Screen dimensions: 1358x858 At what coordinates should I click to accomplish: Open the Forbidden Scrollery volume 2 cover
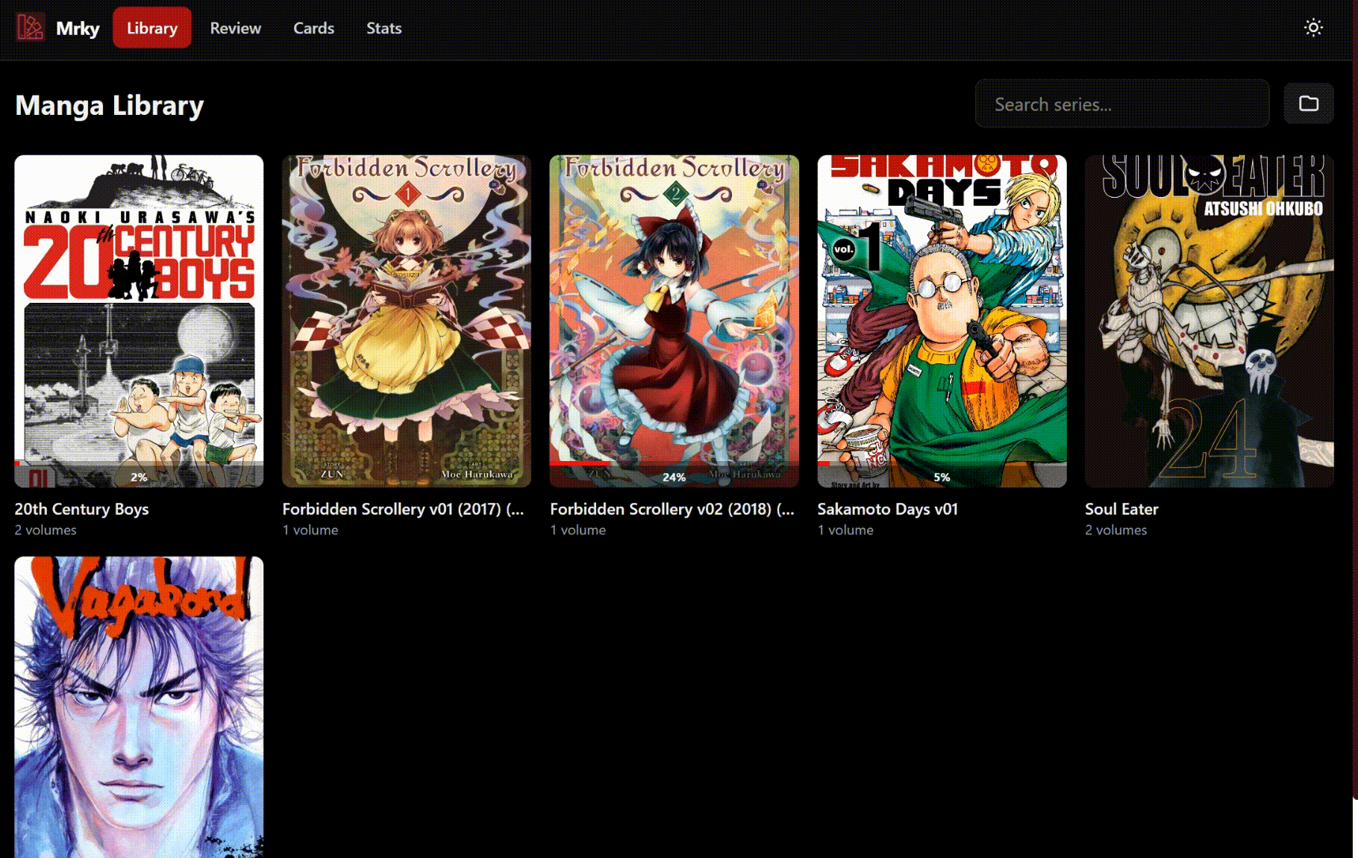click(674, 321)
